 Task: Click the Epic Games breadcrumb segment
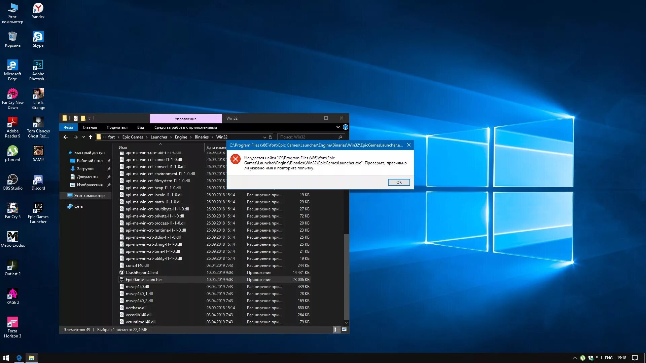click(x=133, y=137)
